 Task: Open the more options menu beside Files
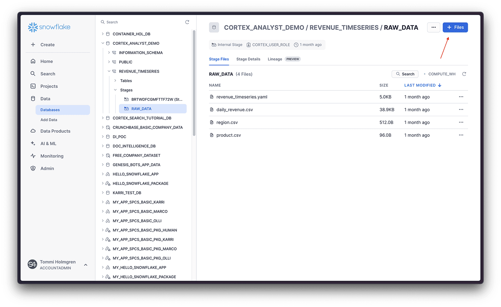point(433,28)
